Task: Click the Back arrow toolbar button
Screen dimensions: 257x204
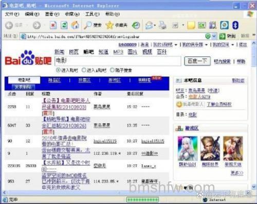Action: [9, 25]
